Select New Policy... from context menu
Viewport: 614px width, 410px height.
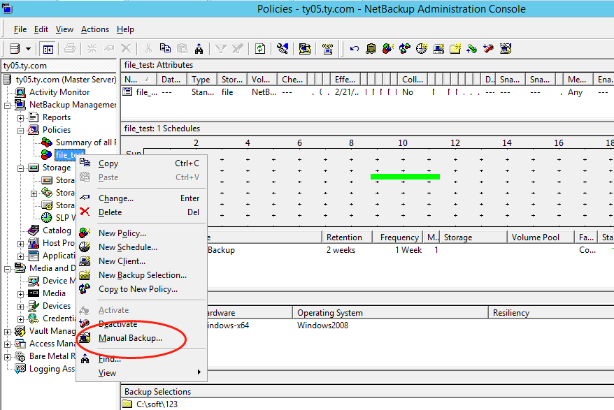[142, 233]
